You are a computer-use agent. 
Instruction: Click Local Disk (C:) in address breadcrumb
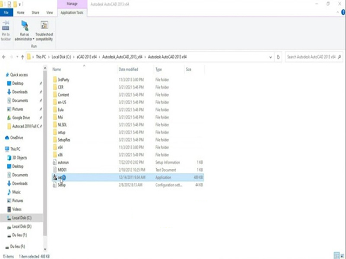[61, 57]
